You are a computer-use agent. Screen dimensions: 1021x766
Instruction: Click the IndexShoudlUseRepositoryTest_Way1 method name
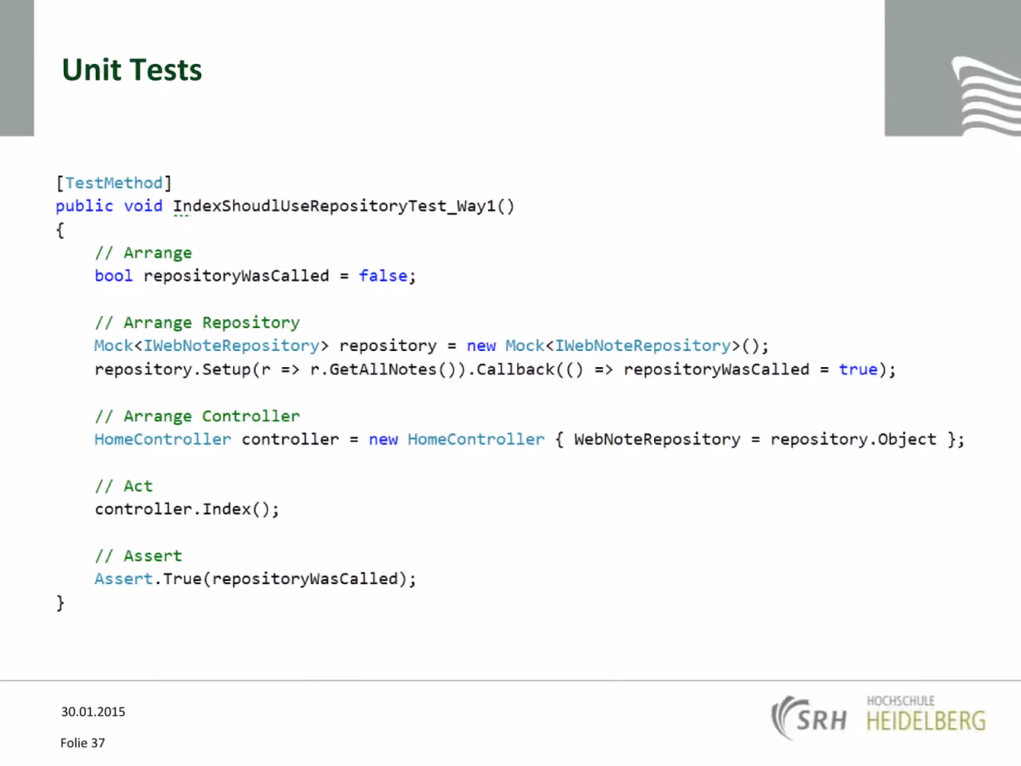pos(334,206)
